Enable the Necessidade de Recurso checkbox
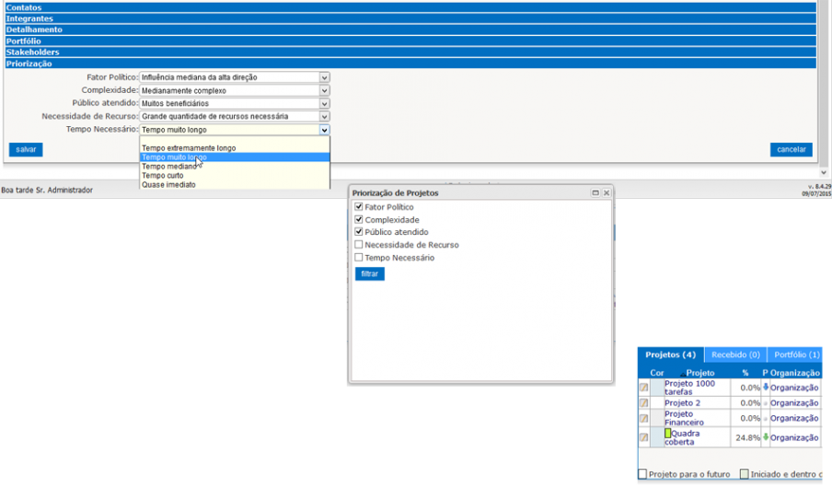The width and height of the screenshot is (832, 488). 359,245
